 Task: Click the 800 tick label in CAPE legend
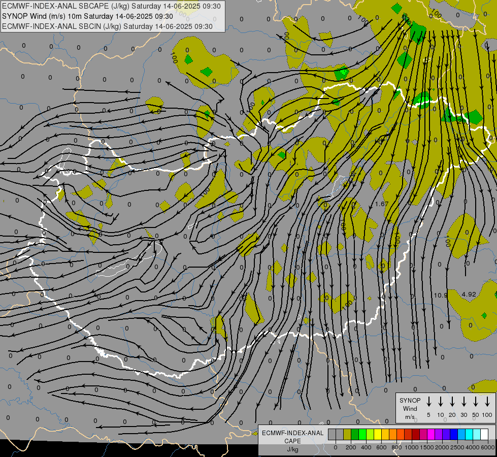click(396, 447)
